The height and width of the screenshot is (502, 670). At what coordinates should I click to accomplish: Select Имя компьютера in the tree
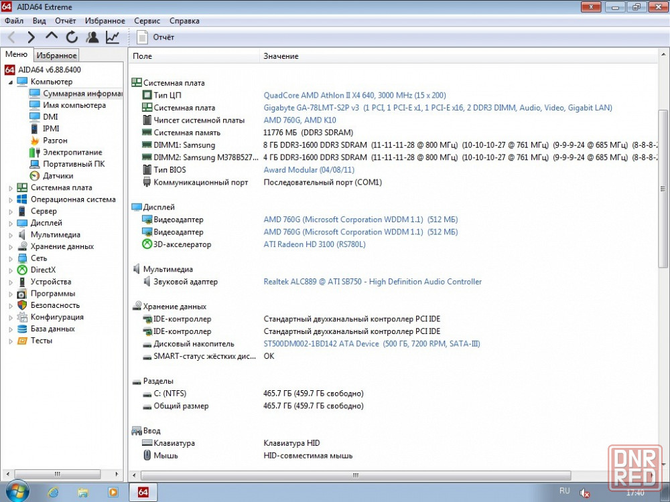(x=68, y=105)
